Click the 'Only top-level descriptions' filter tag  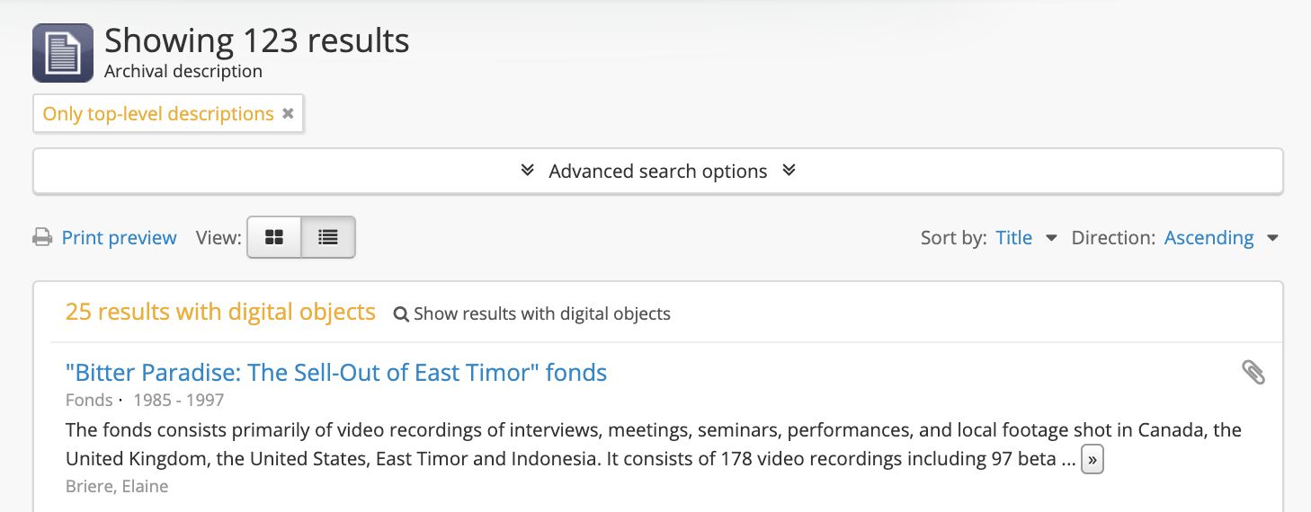pyautogui.click(x=158, y=114)
